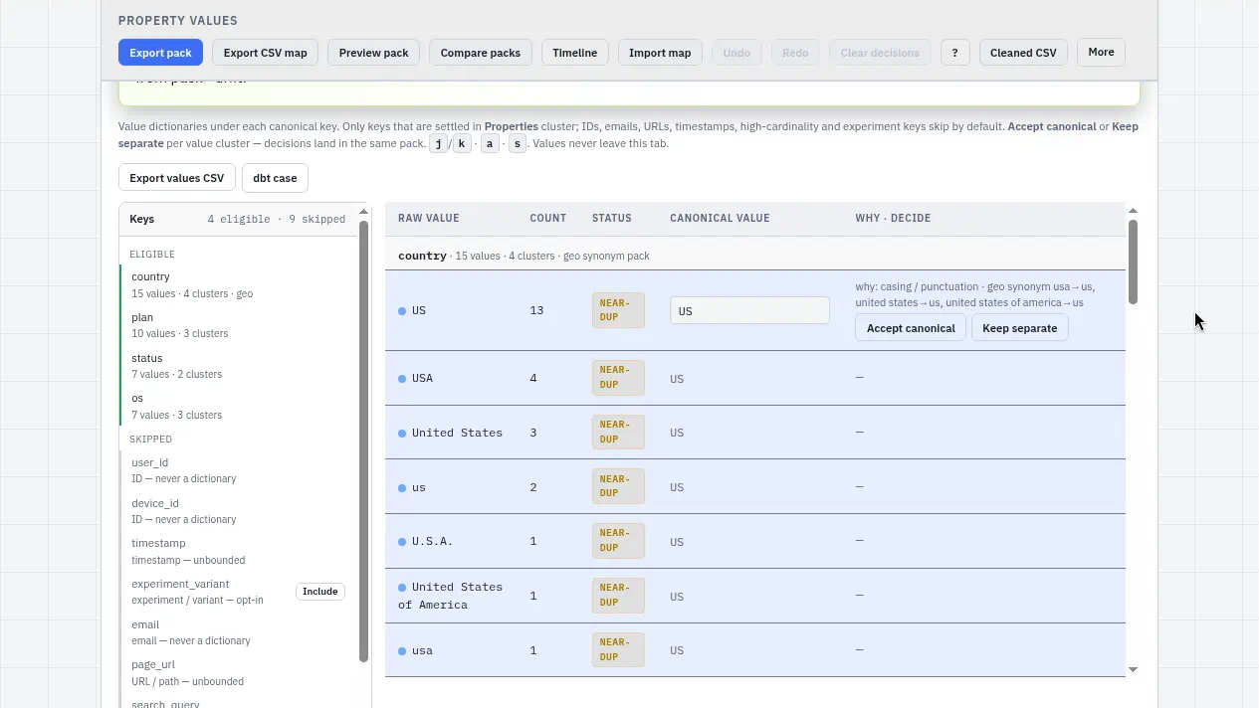
Task: Click RAW VALUE column header
Action: [429, 218]
